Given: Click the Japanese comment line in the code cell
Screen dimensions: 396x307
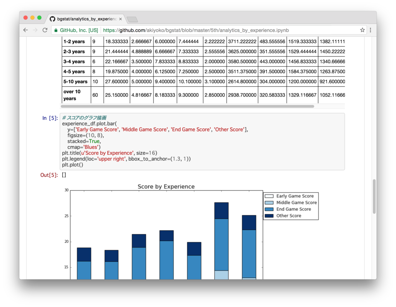Looking at the screenshot, I should pyautogui.click(x=84, y=118).
